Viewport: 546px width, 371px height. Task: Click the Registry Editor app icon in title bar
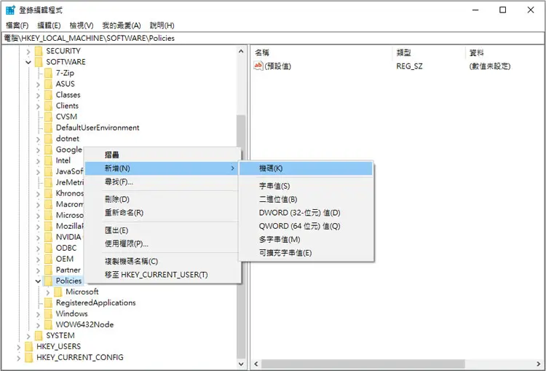(10, 10)
